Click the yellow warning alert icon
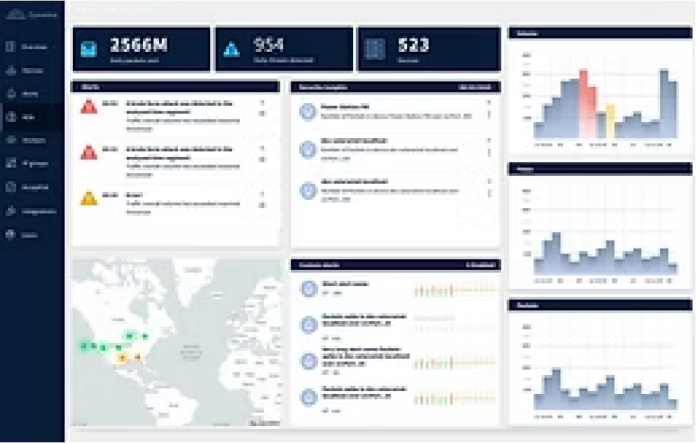Viewport: 696px width, 443px height. pyautogui.click(x=89, y=198)
